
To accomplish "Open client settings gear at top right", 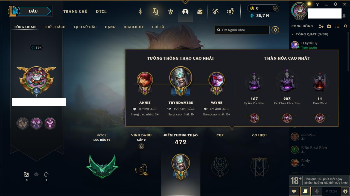I will 336,4.
